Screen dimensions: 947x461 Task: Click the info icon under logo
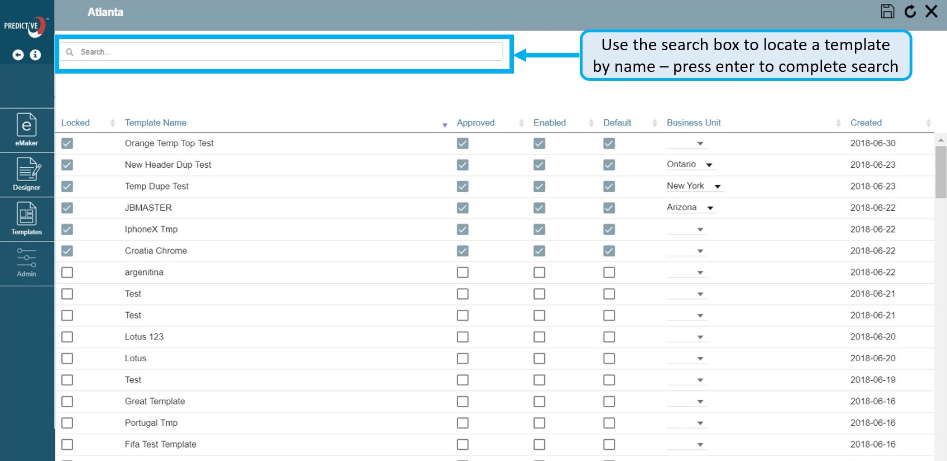pos(35,55)
